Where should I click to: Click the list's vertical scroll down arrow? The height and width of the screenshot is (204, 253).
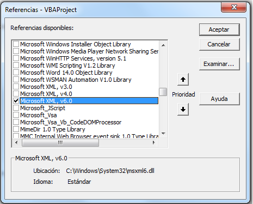163,134
